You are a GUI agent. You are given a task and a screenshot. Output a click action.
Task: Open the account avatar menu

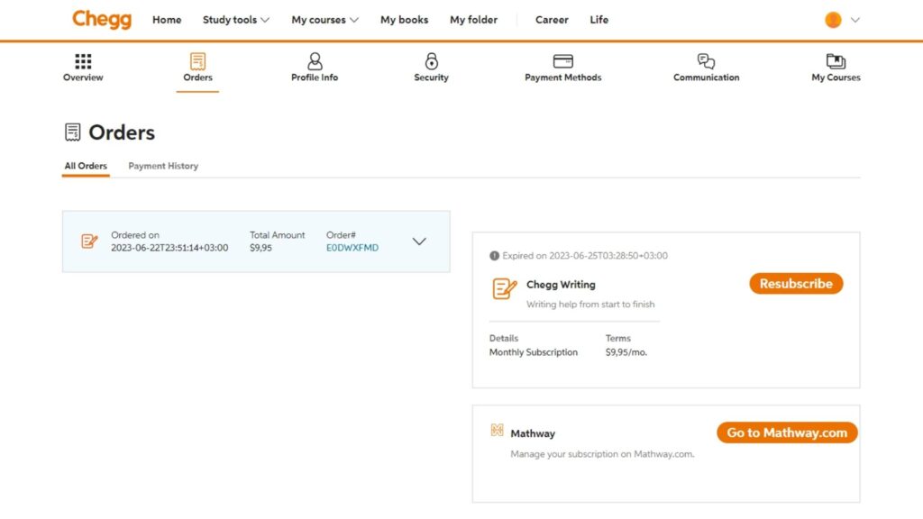(839, 18)
